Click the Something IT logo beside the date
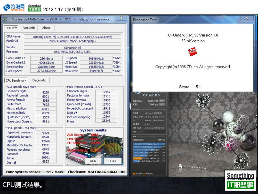258x194 pixels. [35, 8]
